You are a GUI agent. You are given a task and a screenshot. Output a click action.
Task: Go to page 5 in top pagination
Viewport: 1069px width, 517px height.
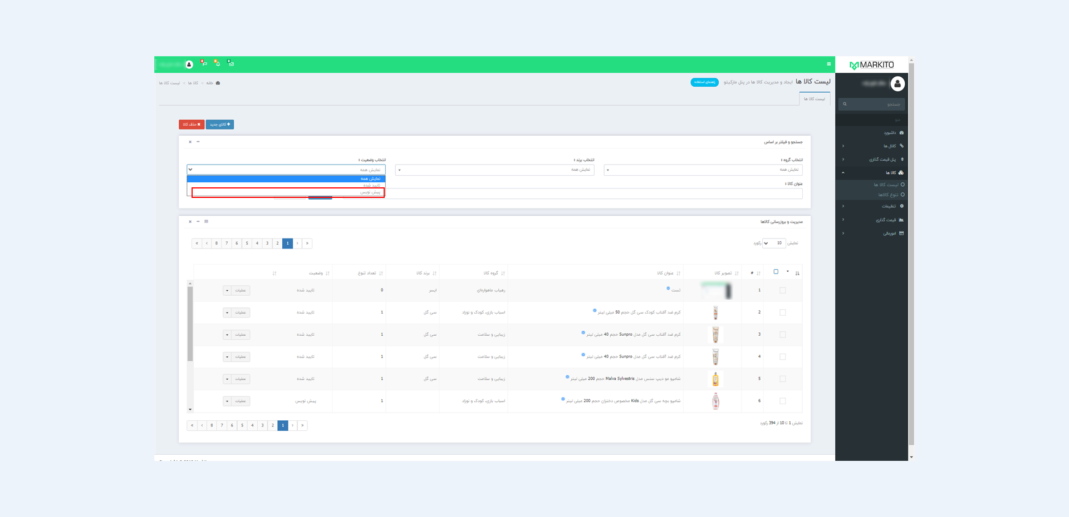(x=247, y=243)
